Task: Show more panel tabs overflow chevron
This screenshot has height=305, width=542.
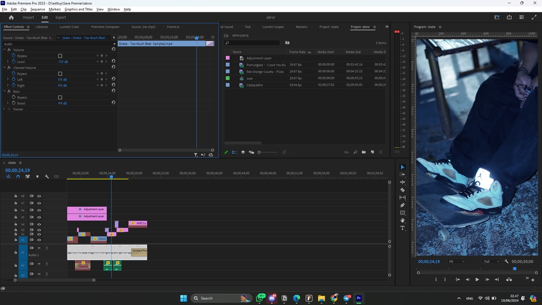Action: click(x=387, y=27)
